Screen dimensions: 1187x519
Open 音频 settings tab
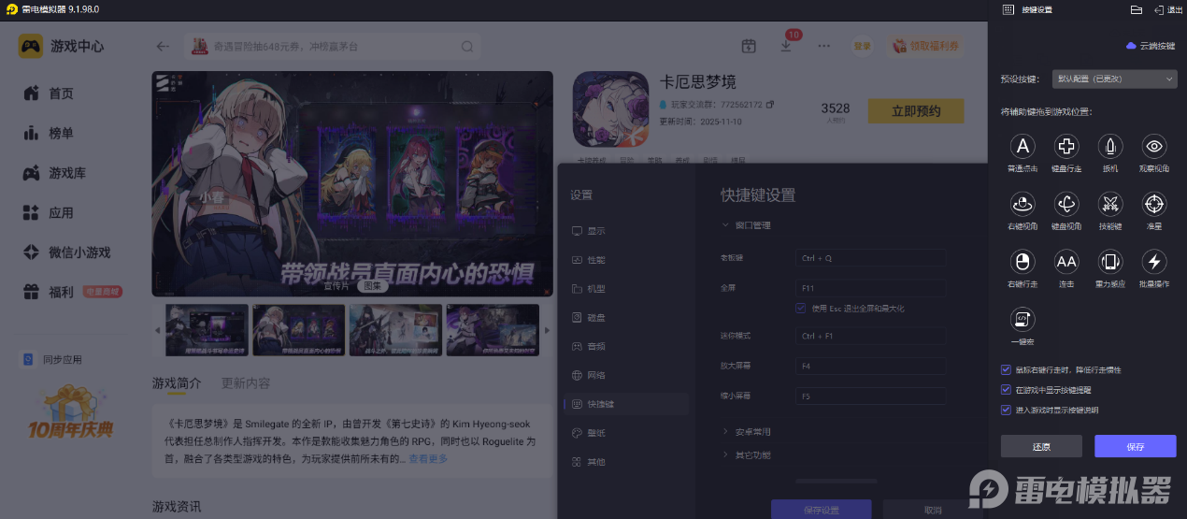(625, 346)
